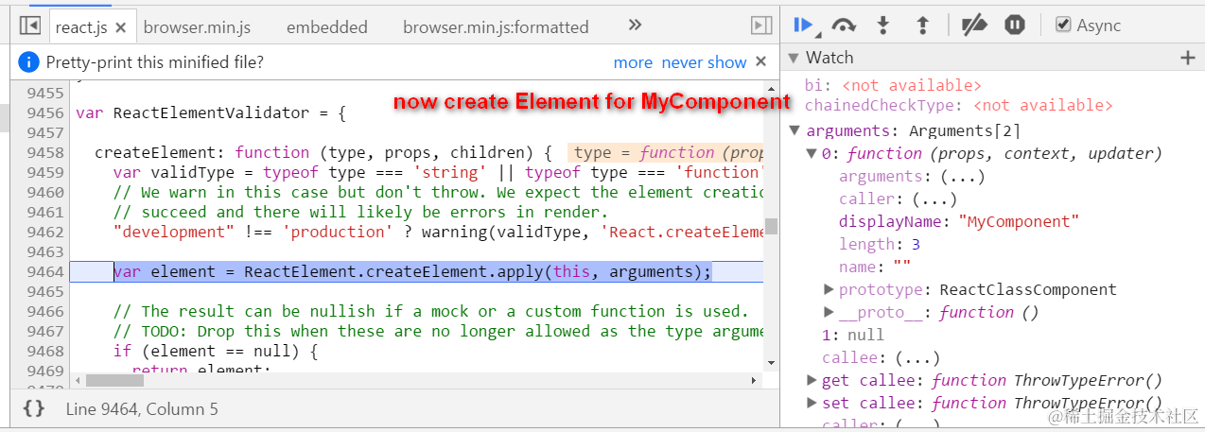Click the vertical scrollbar thumb of the code editor

[x=771, y=226]
